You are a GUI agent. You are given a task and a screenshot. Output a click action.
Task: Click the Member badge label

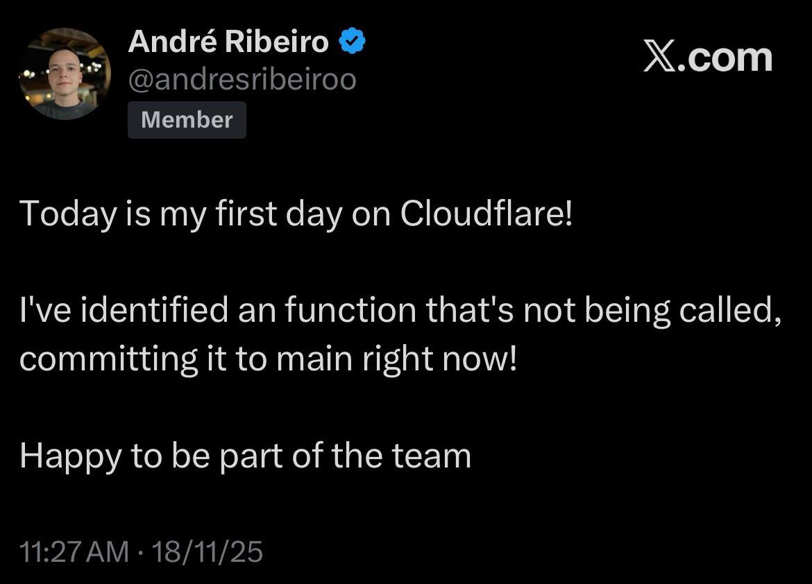click(187, 120)
